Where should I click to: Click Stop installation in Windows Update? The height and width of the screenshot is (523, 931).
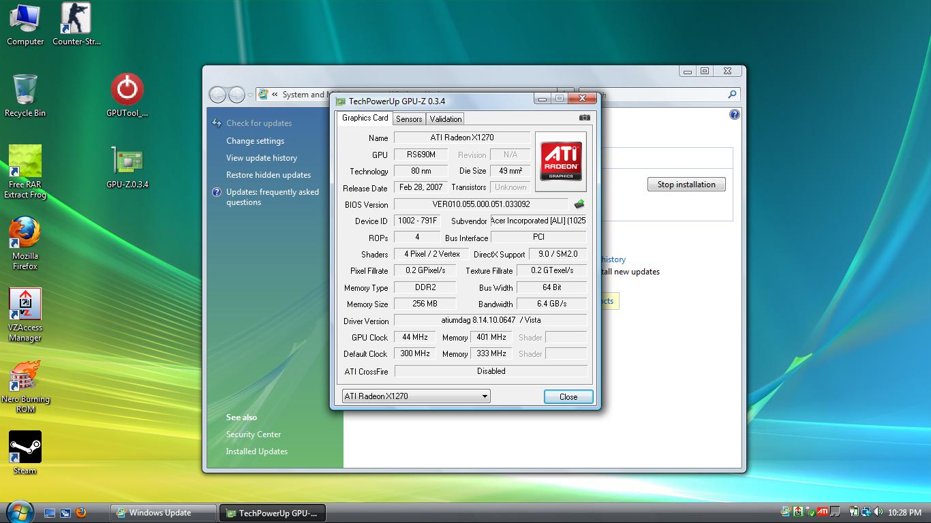pos(686,185)
